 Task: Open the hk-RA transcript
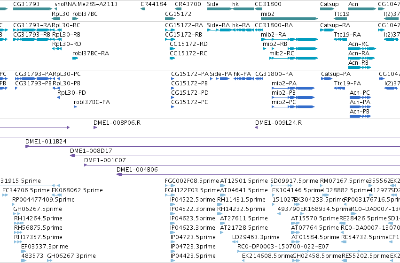243,30
